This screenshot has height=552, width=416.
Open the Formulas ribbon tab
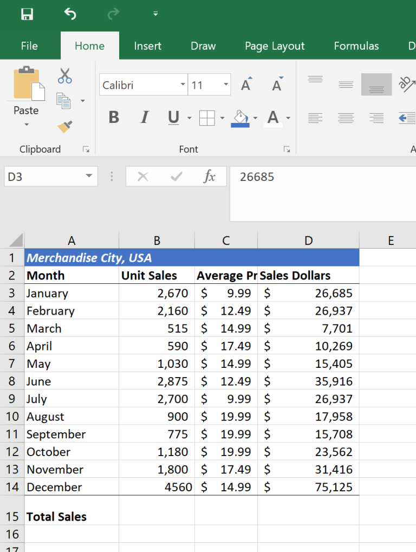356,46
